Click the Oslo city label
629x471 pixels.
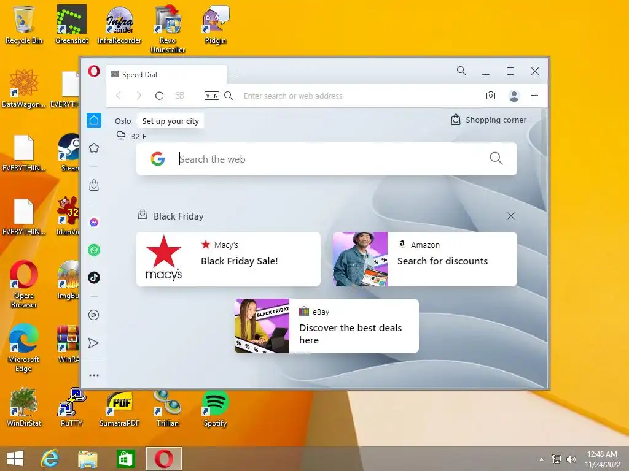[x=123, y=121]
